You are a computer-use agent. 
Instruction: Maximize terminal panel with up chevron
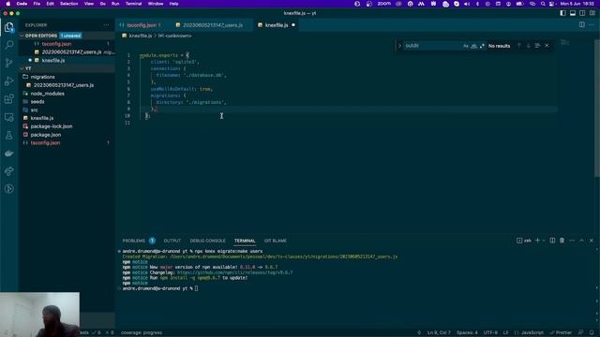coord(581,241)
